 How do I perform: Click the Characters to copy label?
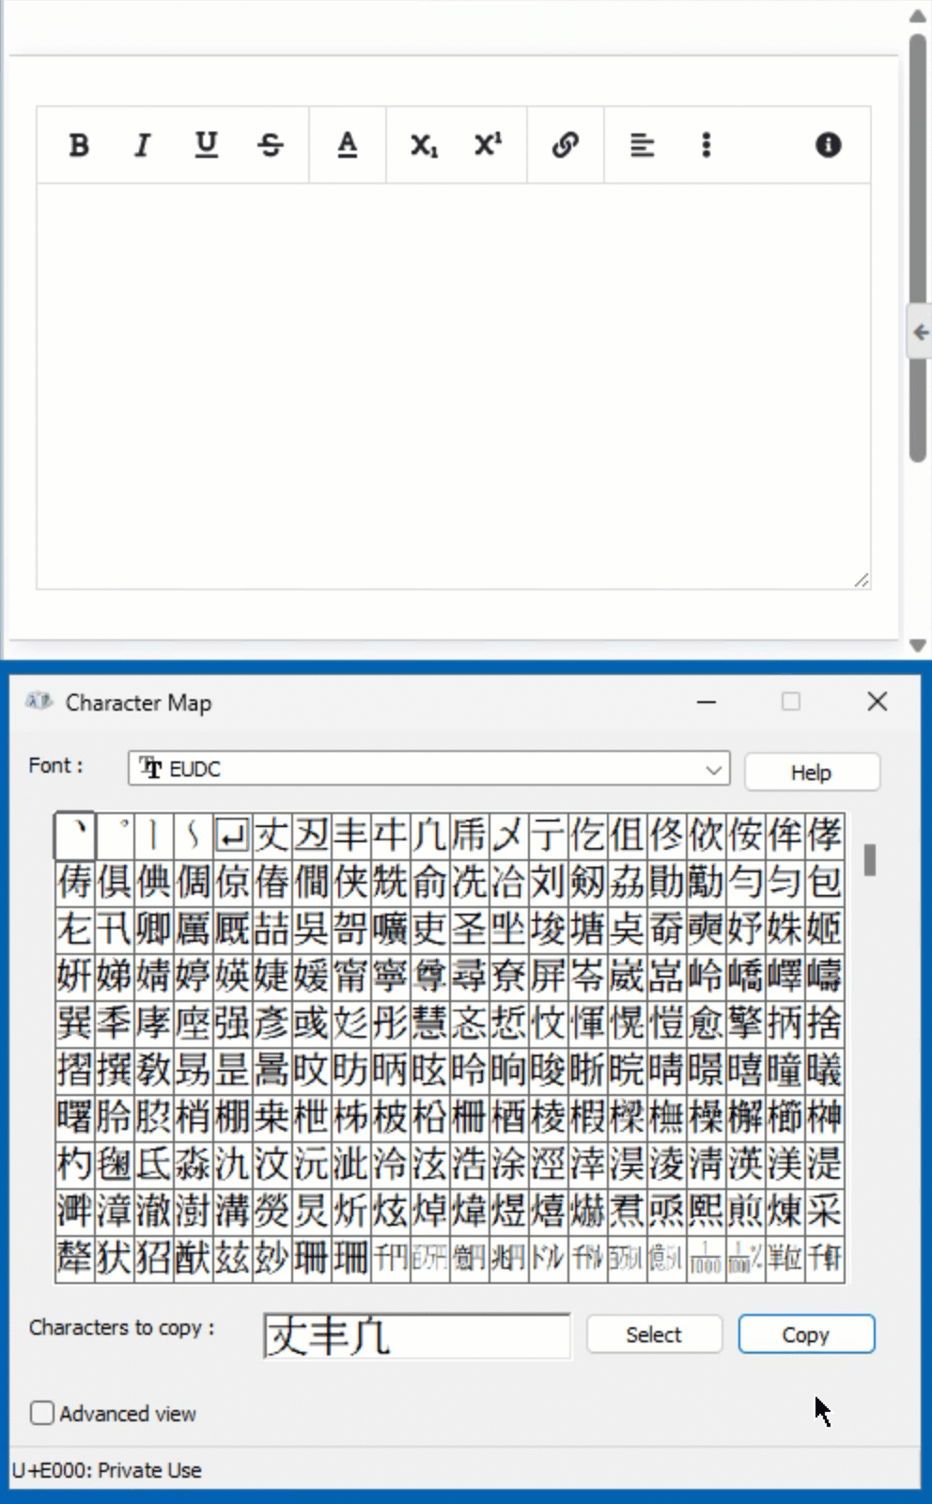tap(122, 1327)
